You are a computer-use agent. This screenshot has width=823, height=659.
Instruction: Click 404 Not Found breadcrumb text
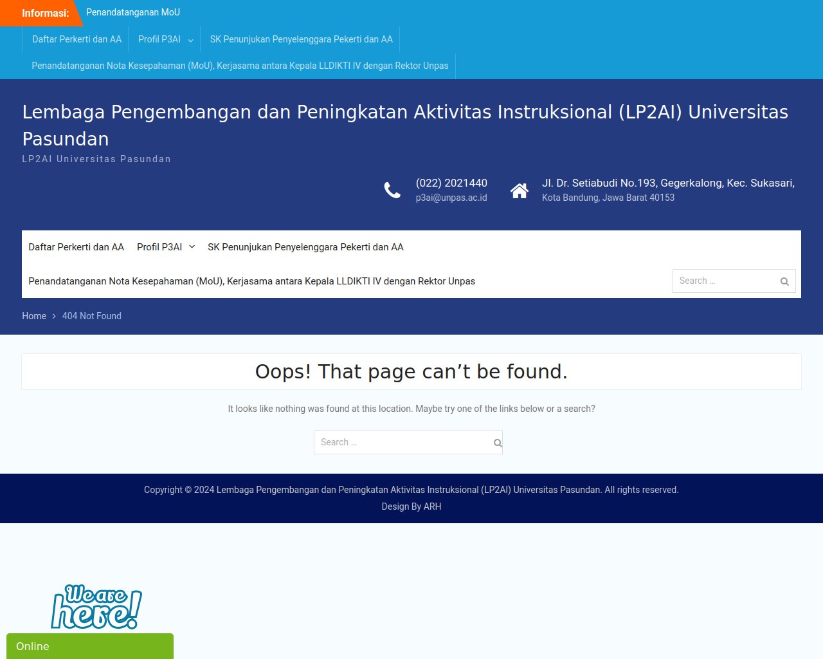pos(92,316)
